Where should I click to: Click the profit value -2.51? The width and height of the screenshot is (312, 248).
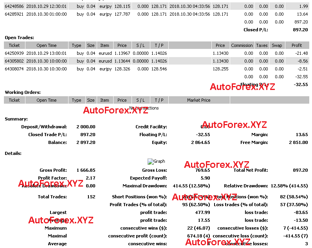[303, 69]
